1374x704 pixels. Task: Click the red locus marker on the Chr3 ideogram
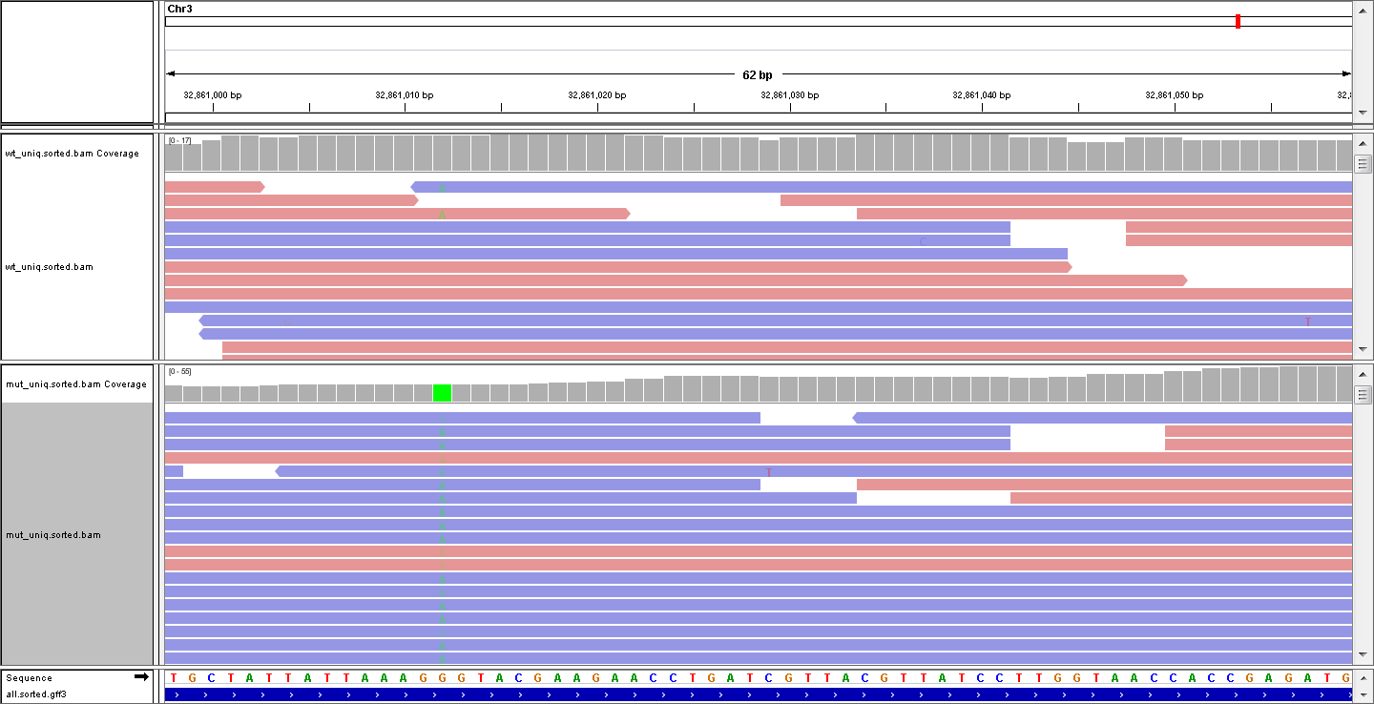pos(1238,21)
